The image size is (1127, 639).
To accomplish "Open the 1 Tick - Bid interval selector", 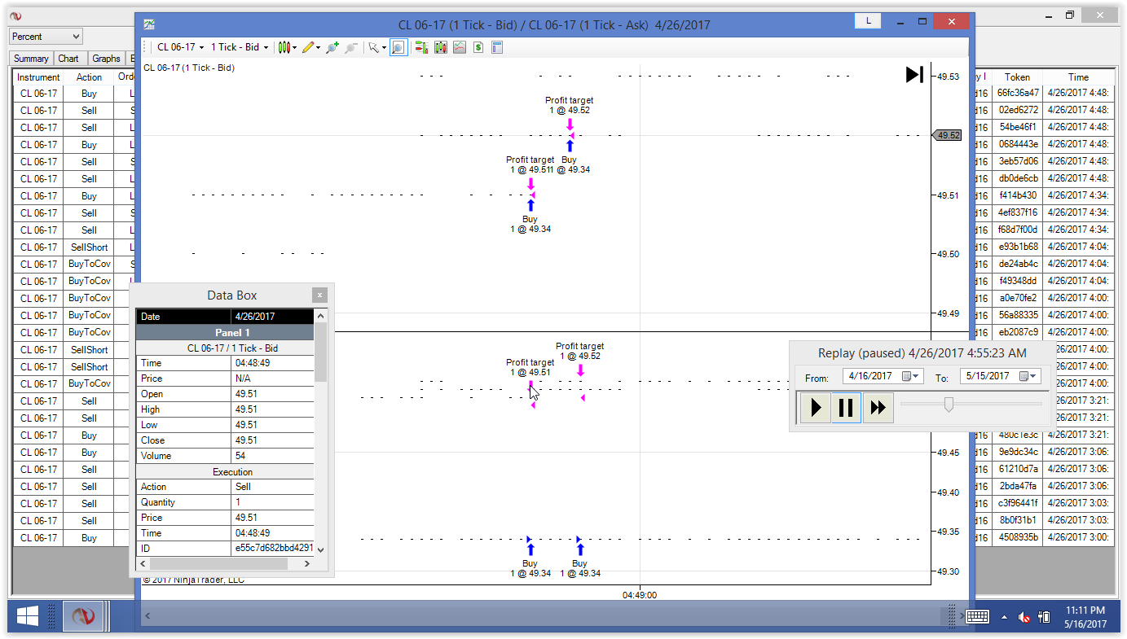I will click(240, 47).
